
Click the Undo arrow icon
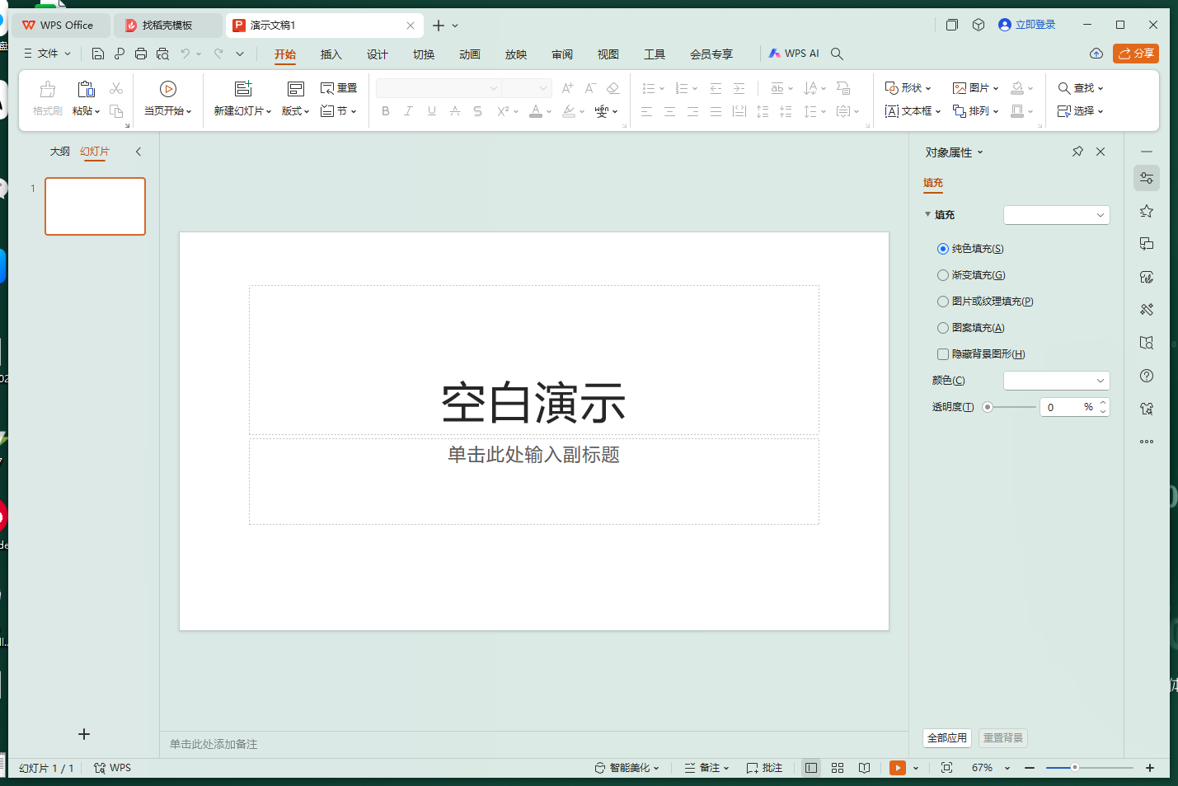point(185,54)
